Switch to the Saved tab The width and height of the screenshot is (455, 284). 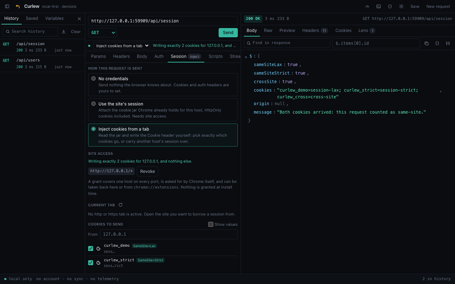(32, 18)
